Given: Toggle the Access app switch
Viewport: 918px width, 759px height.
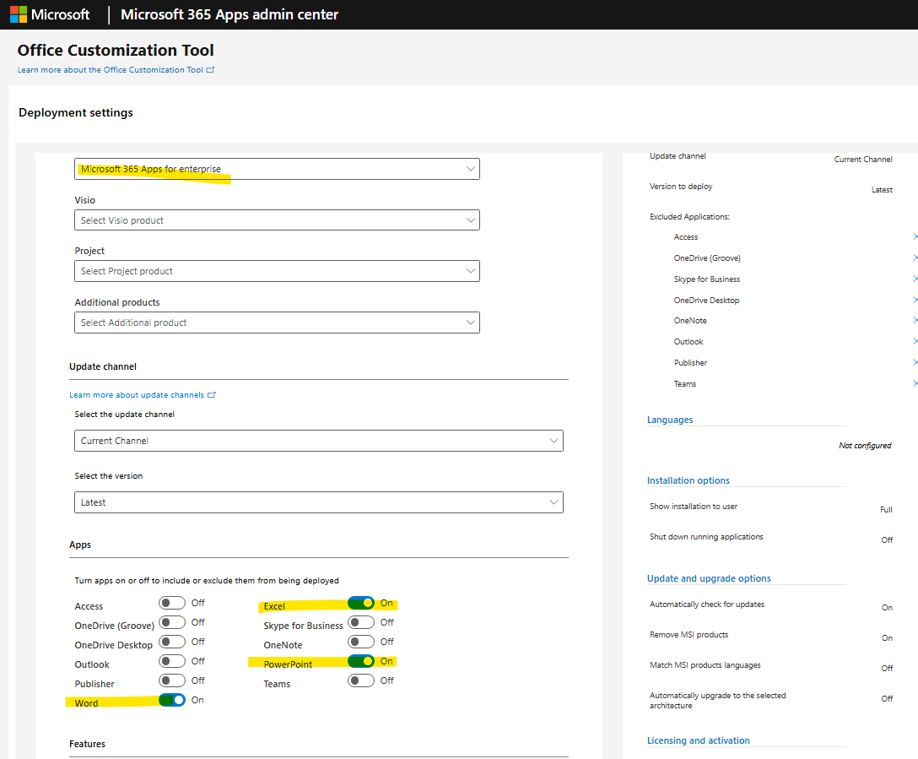Looking at the screenshot, I should [x=171, y=603].
